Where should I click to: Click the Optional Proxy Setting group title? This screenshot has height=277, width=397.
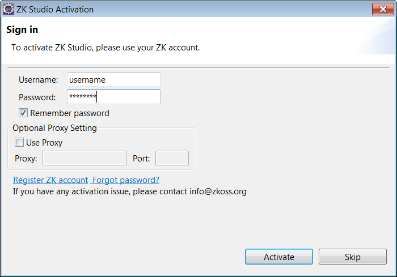54,128
